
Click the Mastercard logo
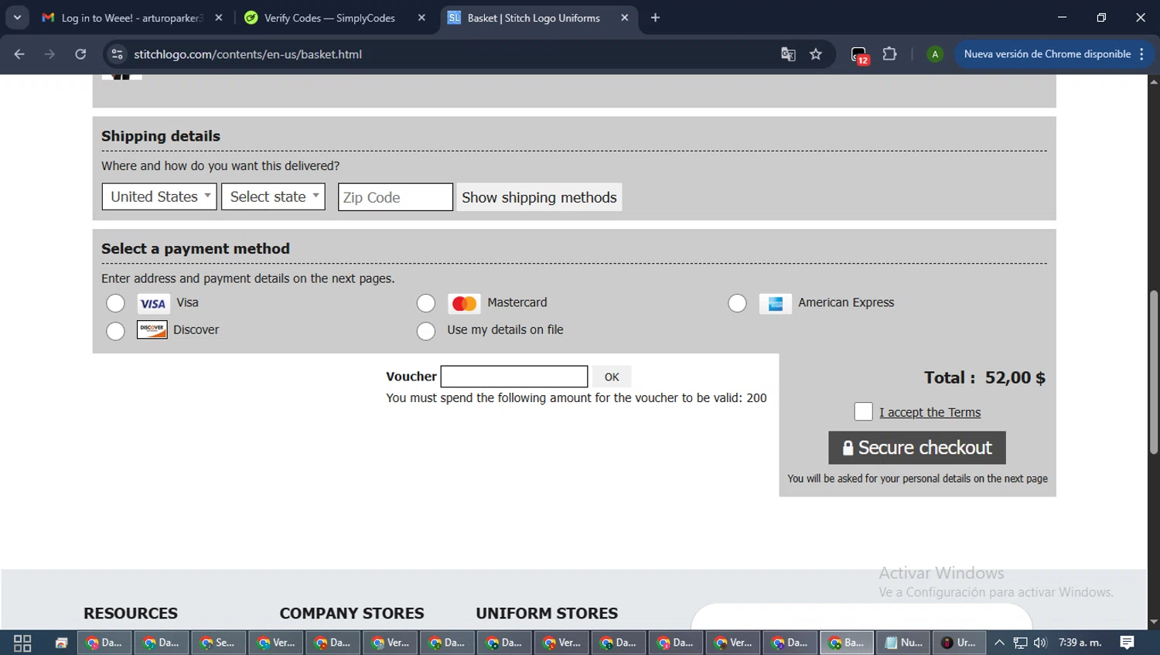[x=464, y=303]
